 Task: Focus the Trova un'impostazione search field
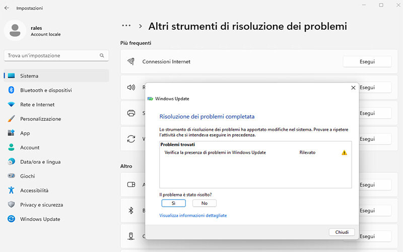56,55
